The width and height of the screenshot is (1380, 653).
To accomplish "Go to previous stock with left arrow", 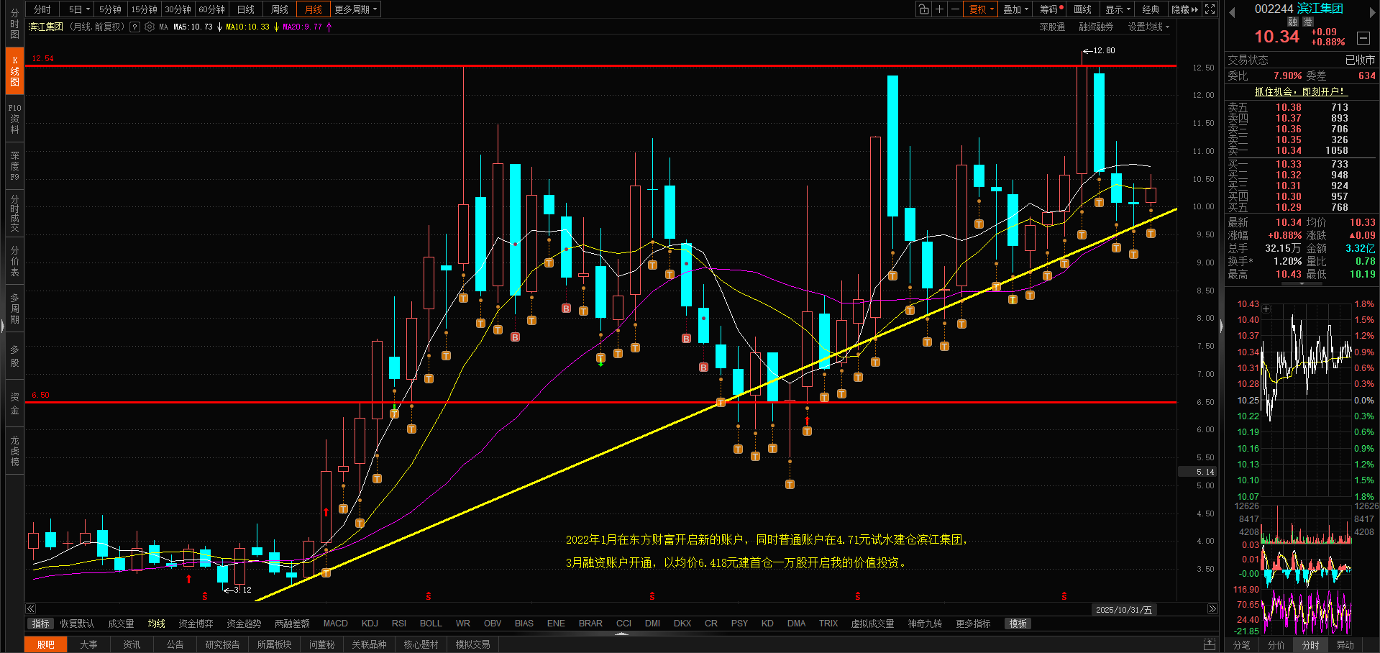I will tap(1232, 12).
